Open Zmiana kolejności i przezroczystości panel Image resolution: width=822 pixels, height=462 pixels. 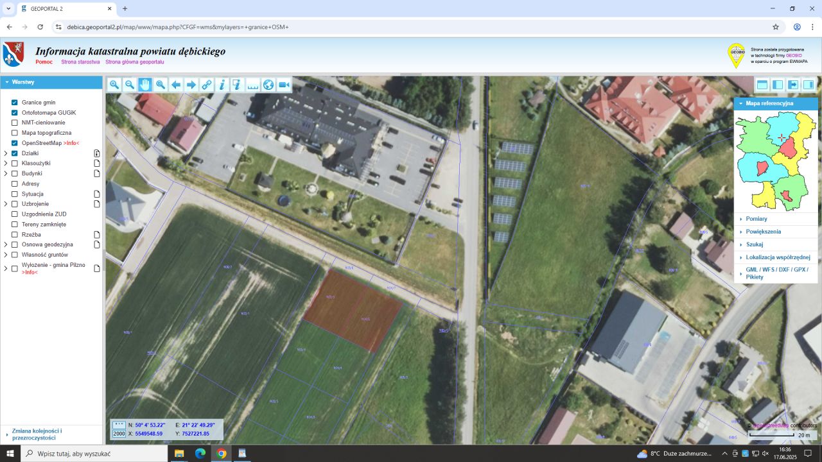tap(51, 434)
